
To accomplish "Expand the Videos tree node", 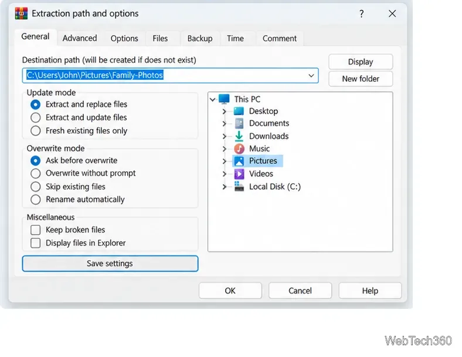I will pyautogui.click(x=224, y=174).
